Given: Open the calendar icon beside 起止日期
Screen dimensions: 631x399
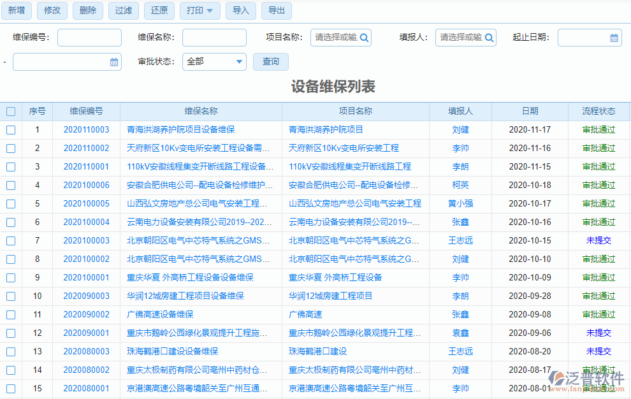Looking at the screenshot, I should point(614,38).
